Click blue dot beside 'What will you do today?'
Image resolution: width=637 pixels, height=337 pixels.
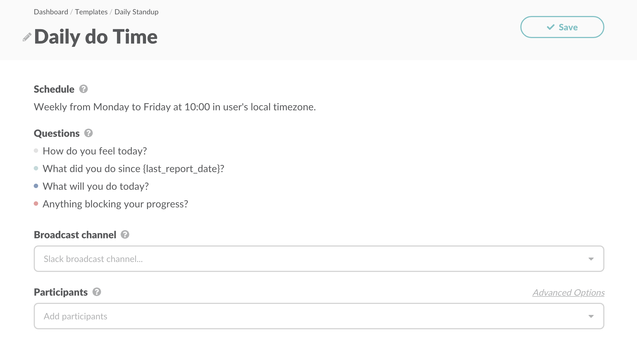(36, 186)
